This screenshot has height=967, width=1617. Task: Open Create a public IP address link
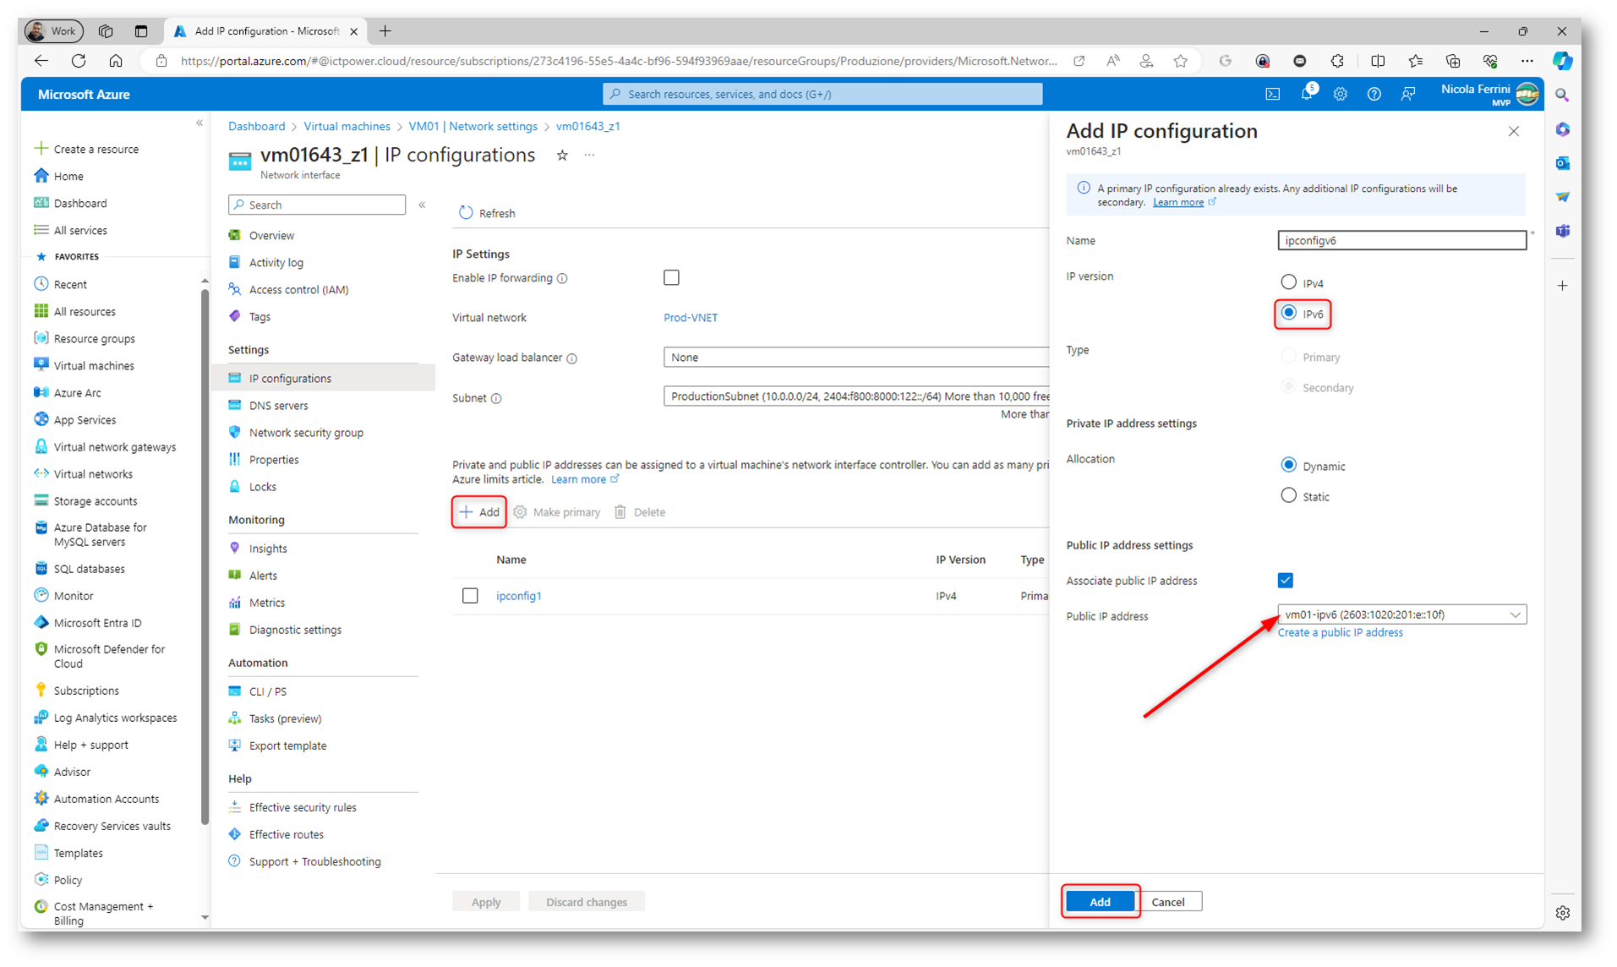pyautogui.click(x=1340, y=632)
